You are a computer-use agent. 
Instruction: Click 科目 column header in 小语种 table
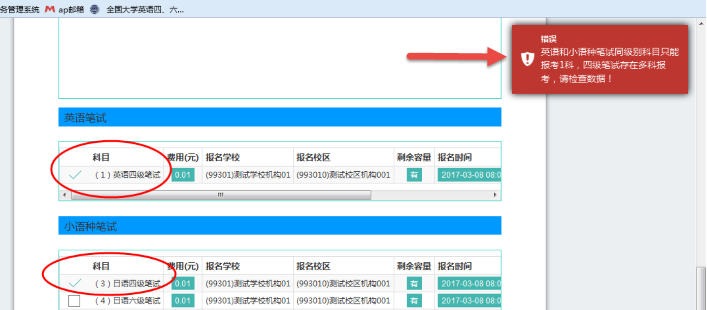click(x=101, y=266)
